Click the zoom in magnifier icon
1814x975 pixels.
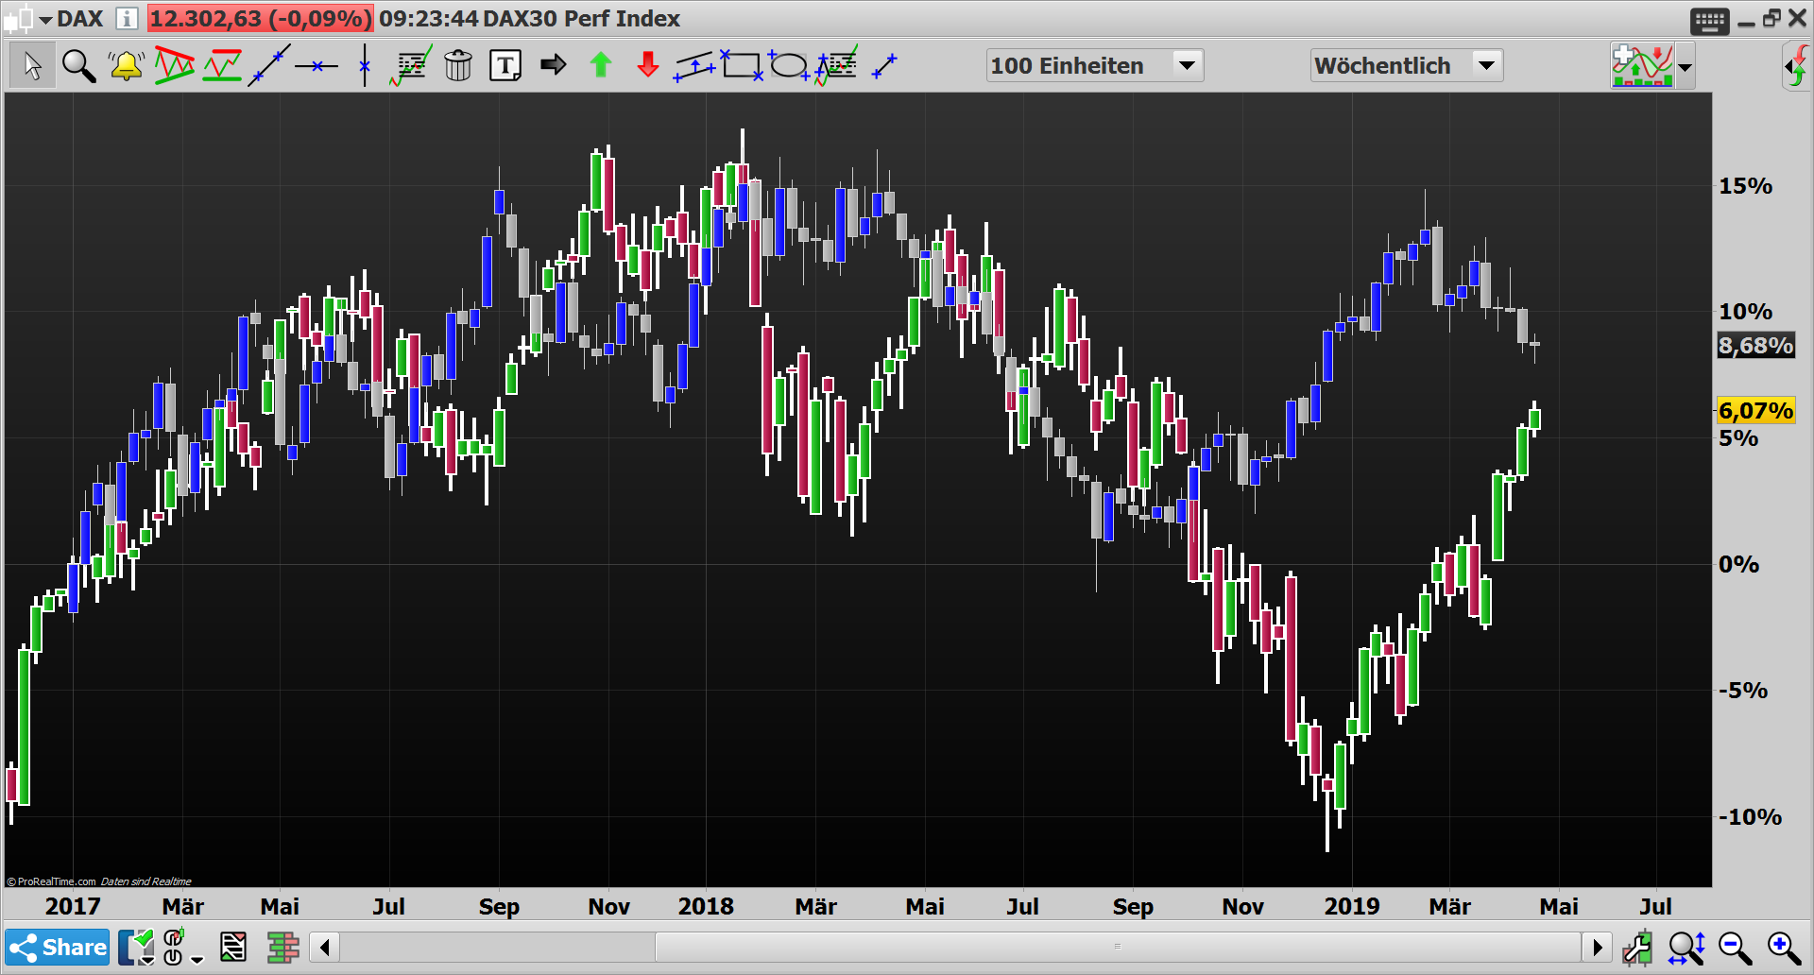[x=1780, y=947]
